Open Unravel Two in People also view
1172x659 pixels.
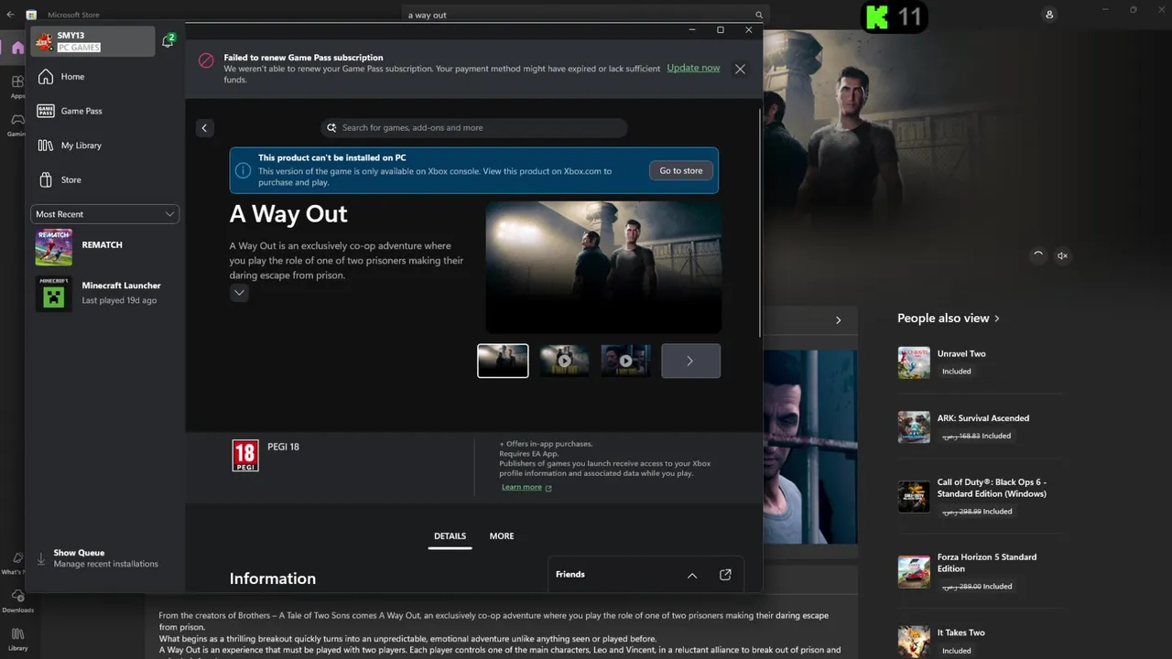[x=980, y=362]
